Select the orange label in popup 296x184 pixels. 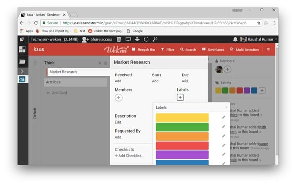pyautogui.click(x=182, y=136)
